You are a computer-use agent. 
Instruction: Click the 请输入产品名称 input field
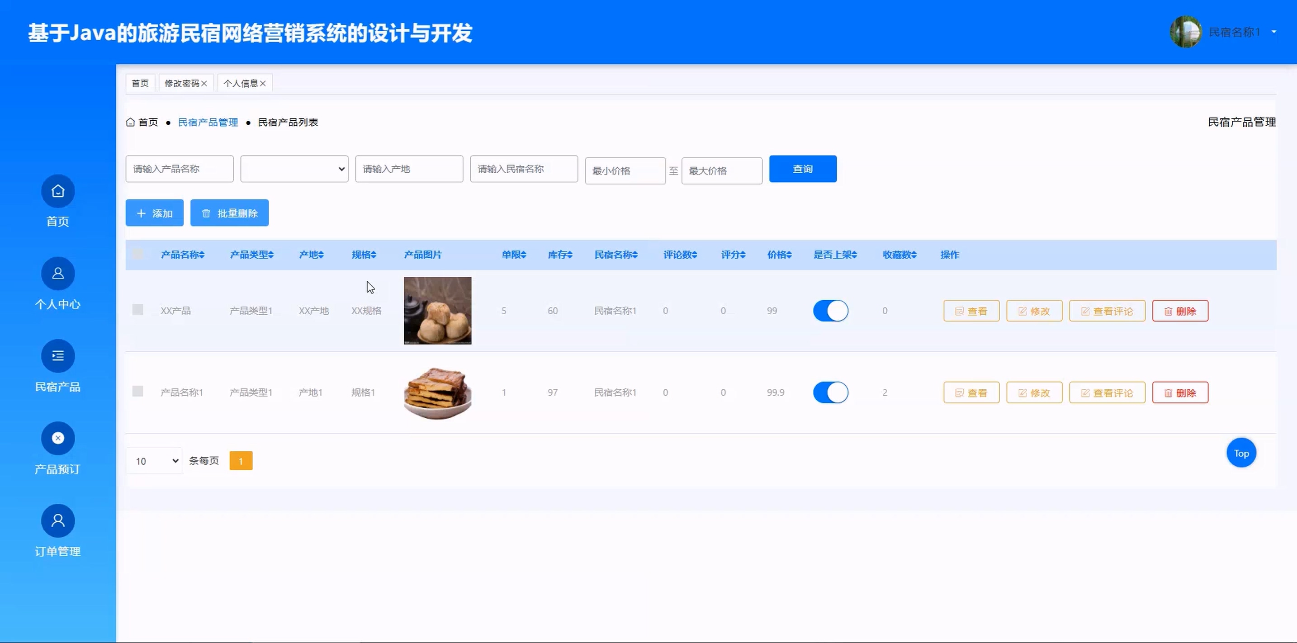[x=179, y=169]
